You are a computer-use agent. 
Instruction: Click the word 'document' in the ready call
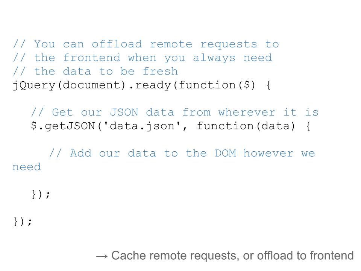pyautogui.click(x=91, y=85)
